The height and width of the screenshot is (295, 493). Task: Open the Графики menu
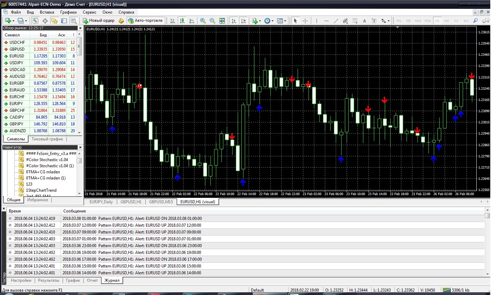pyautogui.click(x=68, y=12)
